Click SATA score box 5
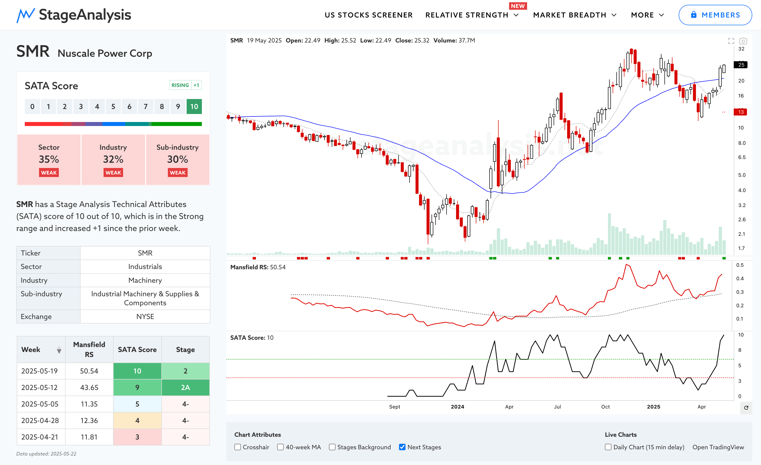 pyautogui.click(x=113, y=106)
